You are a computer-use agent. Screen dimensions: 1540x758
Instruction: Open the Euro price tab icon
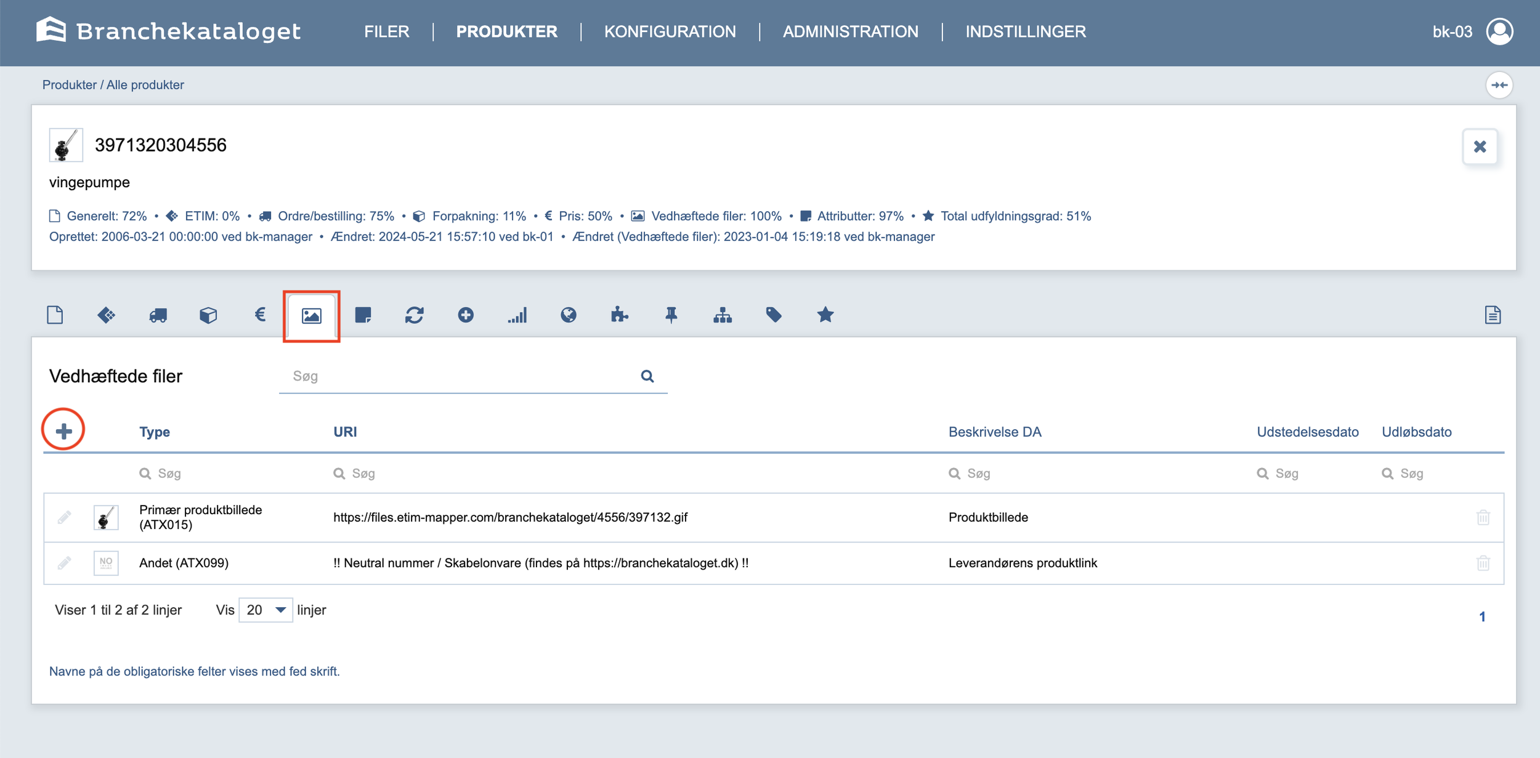pyautogui.click(x=260, y=315)
